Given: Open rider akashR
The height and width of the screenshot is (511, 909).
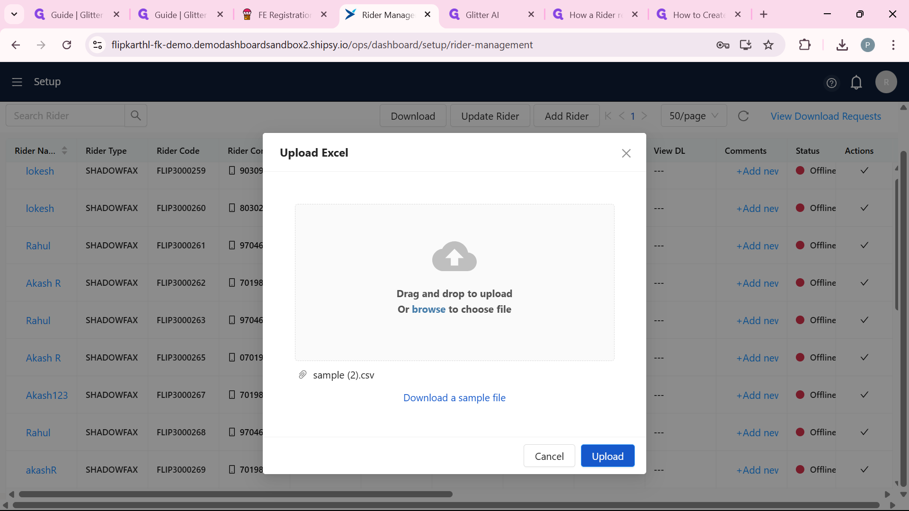Looking at the screenshot, I should pos(41,470).
